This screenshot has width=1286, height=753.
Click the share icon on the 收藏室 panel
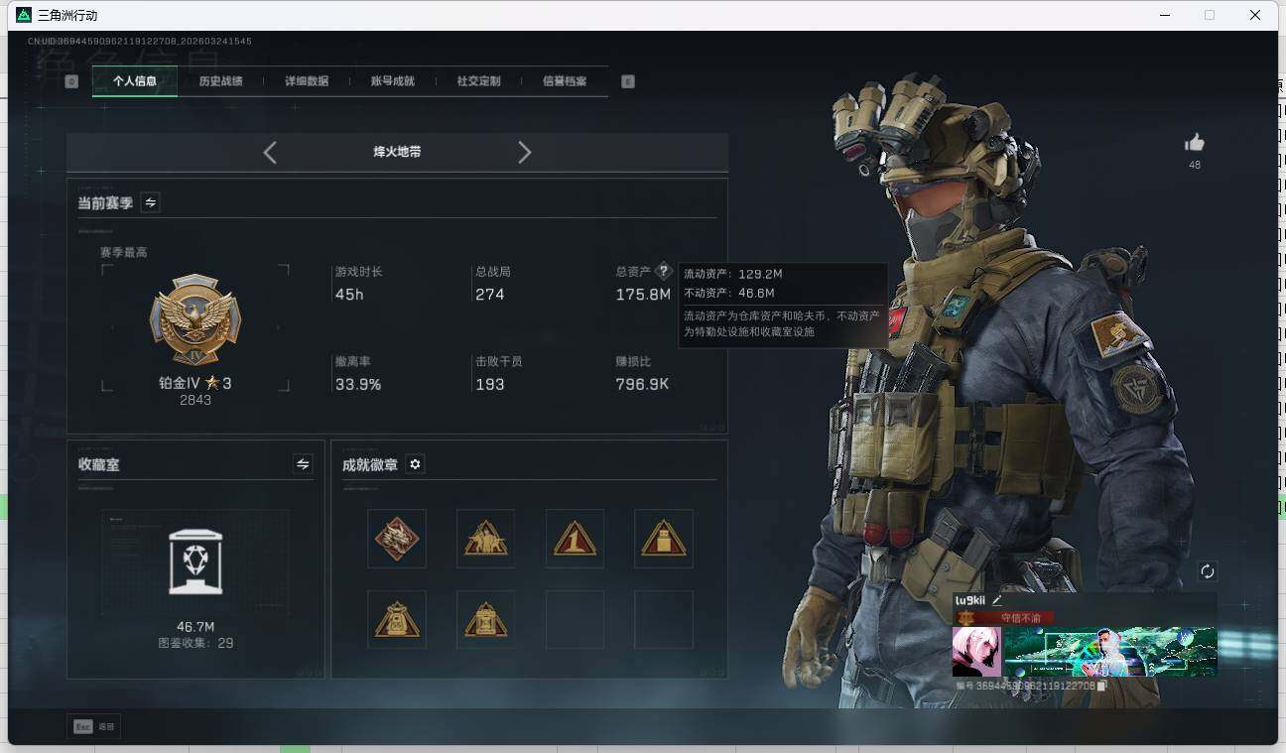click(x=303, y=464)
